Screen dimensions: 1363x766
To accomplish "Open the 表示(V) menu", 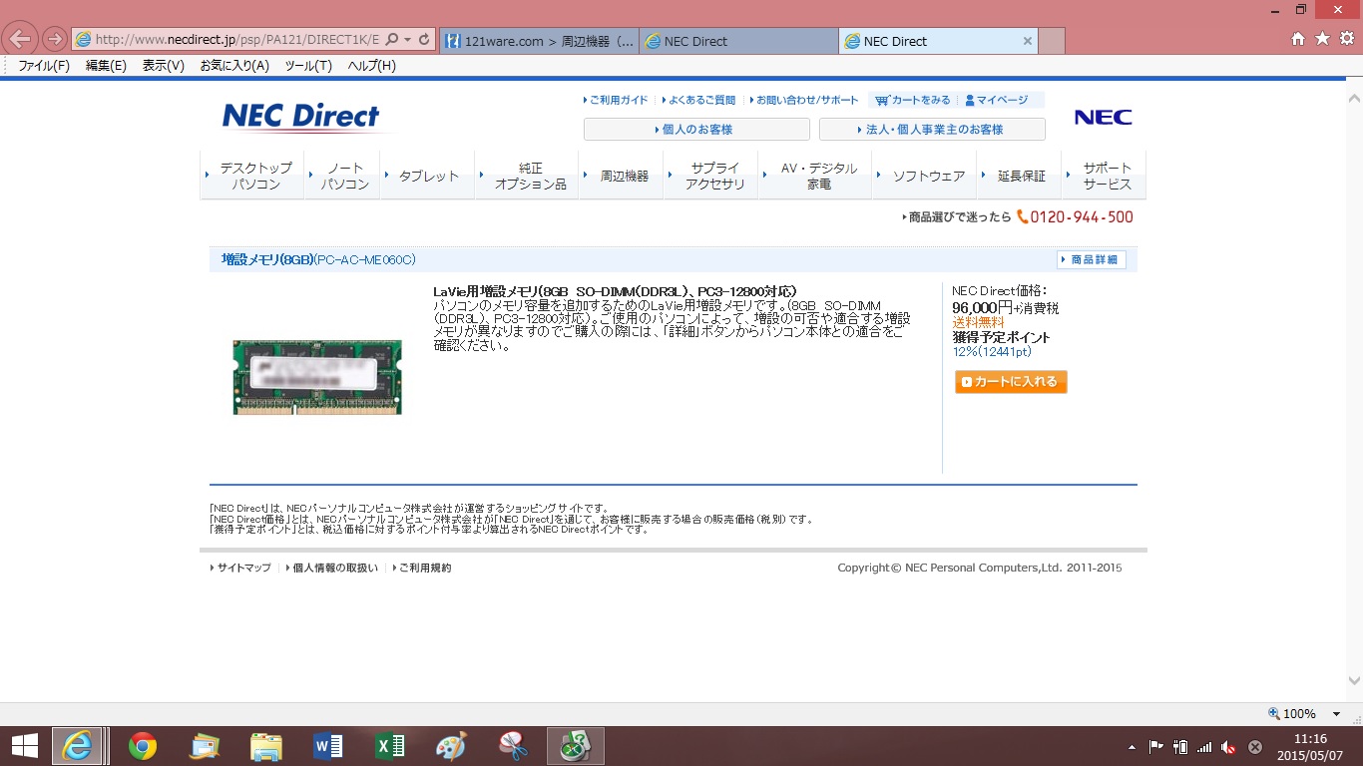I will [164, 66].
